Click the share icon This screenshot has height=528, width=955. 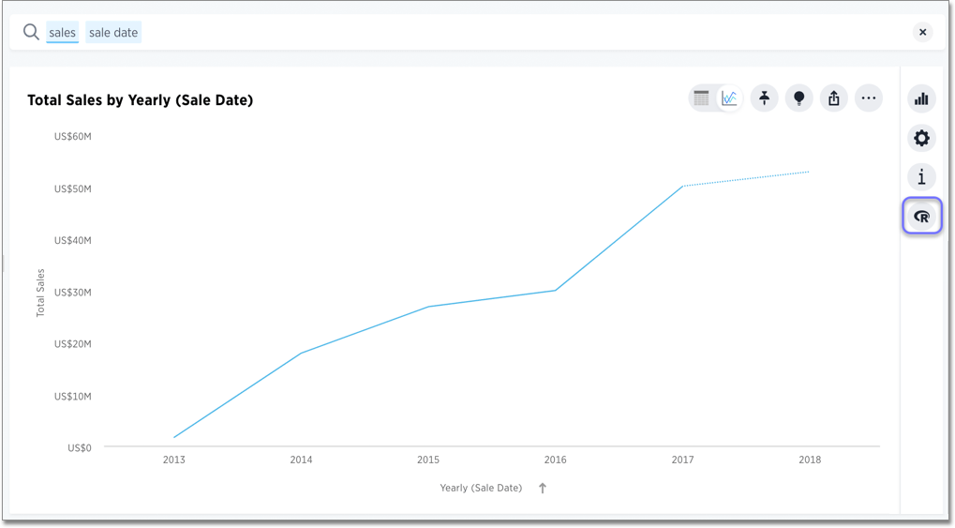point(833,98)
